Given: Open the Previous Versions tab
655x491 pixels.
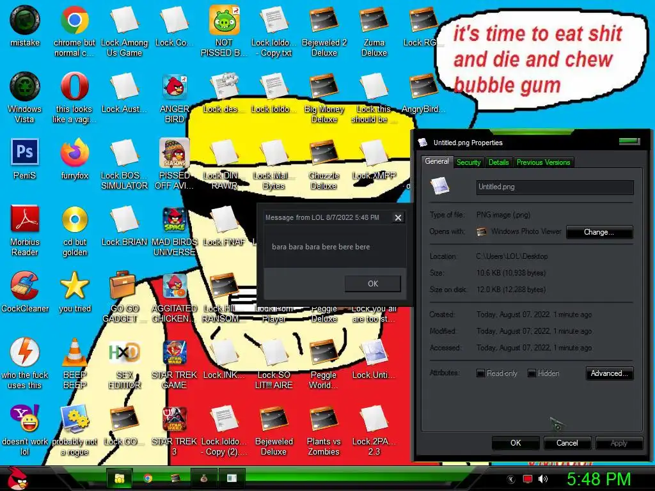Looking at the screenshot, I should point(544,162).
